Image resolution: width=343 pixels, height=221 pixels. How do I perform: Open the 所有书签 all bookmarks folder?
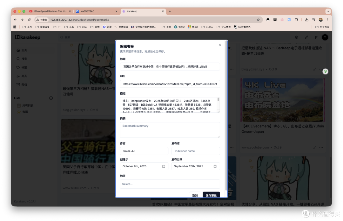pos(322,27)
